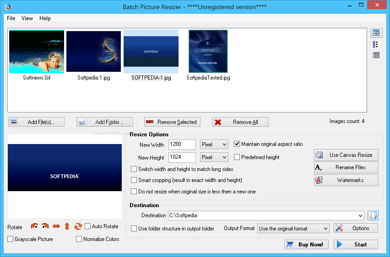
Task: Click New Width input field
Action: (182, 145)
